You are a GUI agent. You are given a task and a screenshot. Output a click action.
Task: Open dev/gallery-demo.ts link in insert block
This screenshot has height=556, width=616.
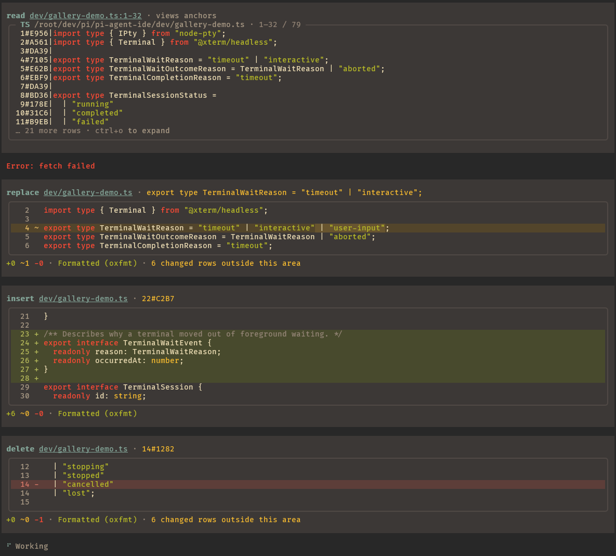(x=83, y=299)
